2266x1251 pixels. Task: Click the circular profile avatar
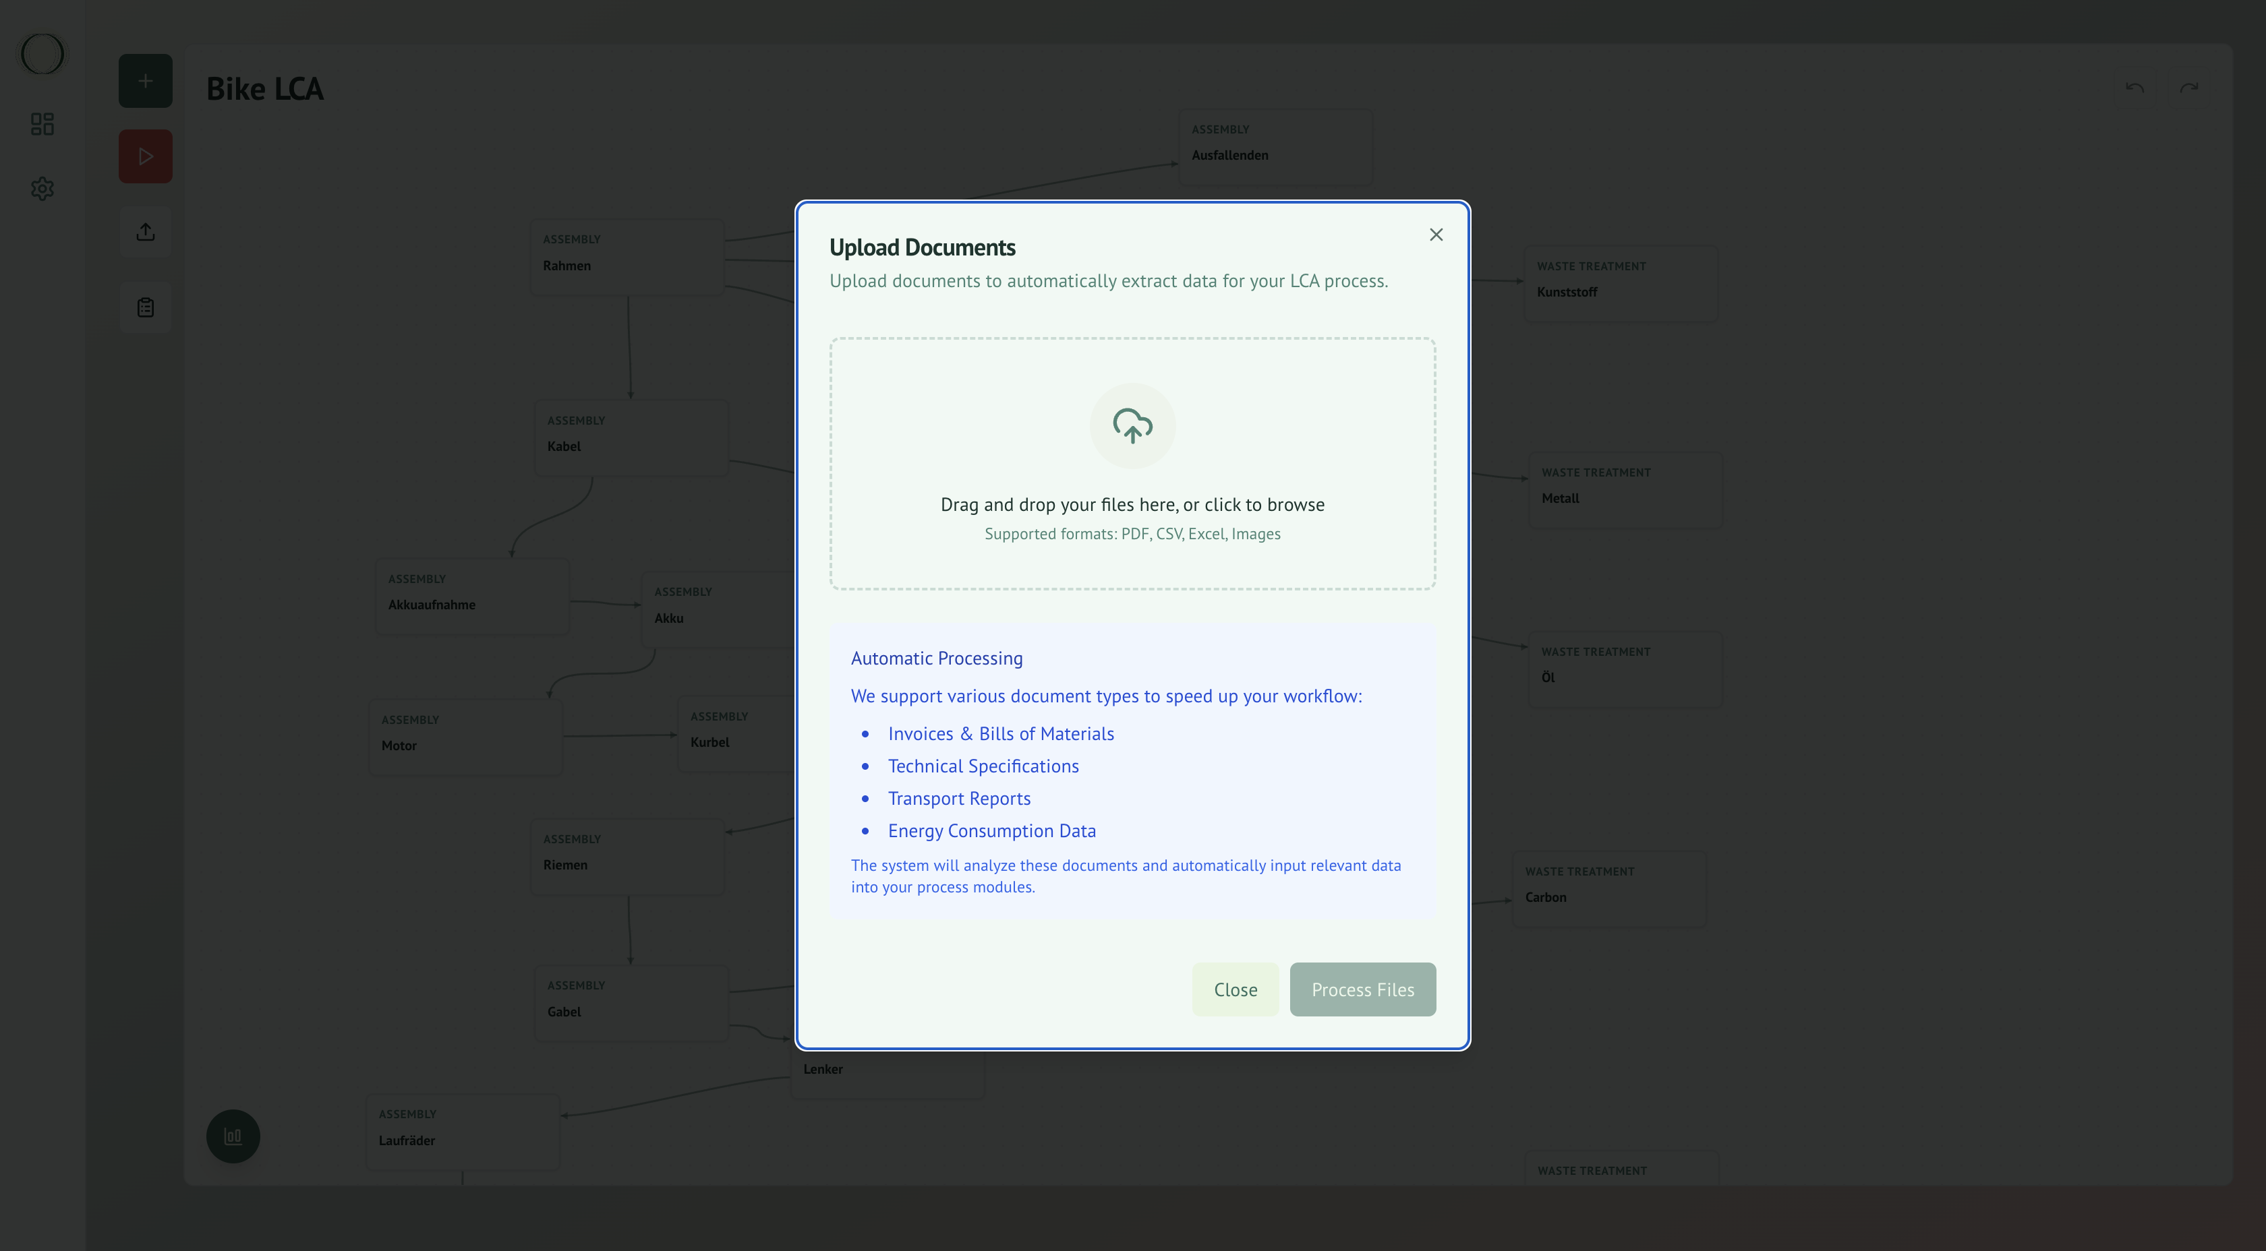point(42,54)
